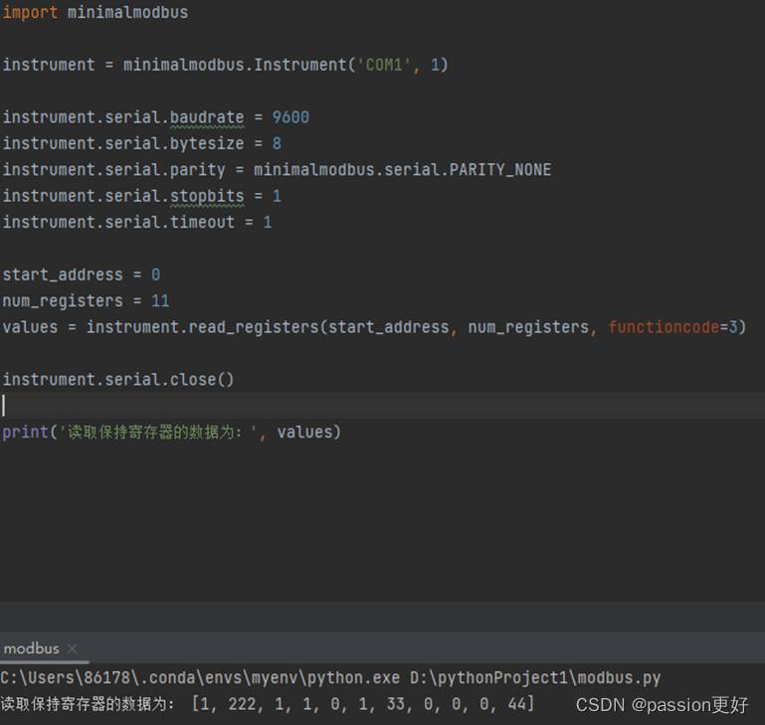Click the value 44 in console output

tap(517, 704)
